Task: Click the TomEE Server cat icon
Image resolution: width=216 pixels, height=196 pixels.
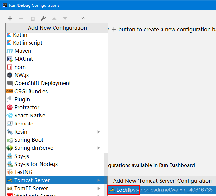Action: point(10,188)
